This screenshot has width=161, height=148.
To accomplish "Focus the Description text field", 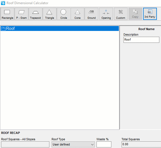I will coord(141,40).
